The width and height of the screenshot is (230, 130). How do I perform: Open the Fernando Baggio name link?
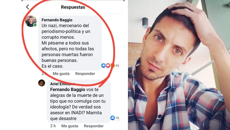[x=57, y=20]
